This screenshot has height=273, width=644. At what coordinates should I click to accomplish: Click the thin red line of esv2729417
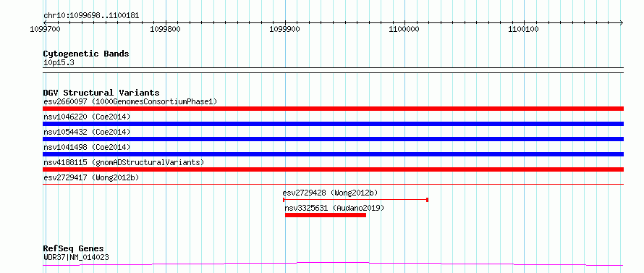click(x=333, y=184)
